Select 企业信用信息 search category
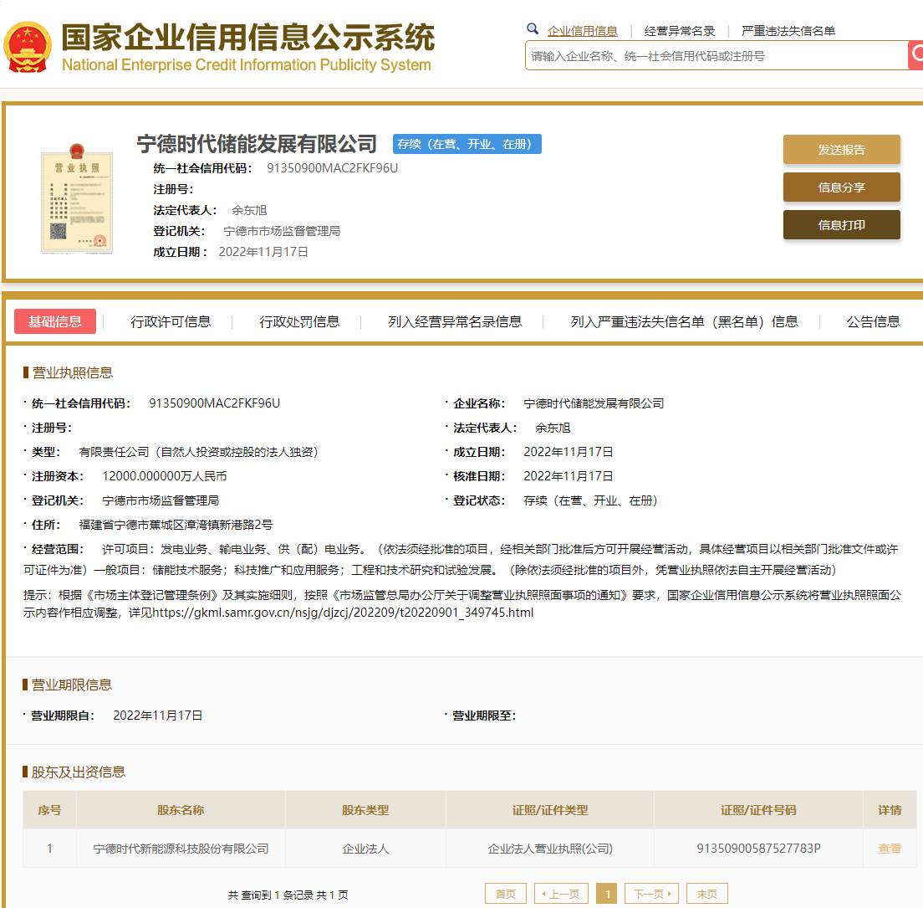This screenshot has width=923, height=908. (x=582, y=31)
